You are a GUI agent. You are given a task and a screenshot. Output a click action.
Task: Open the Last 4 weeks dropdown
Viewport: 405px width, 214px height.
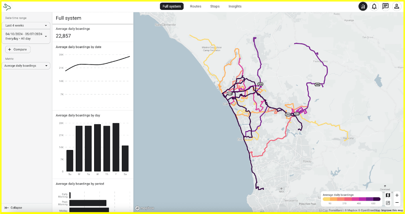pyautogui.click(x=26, y=25)
